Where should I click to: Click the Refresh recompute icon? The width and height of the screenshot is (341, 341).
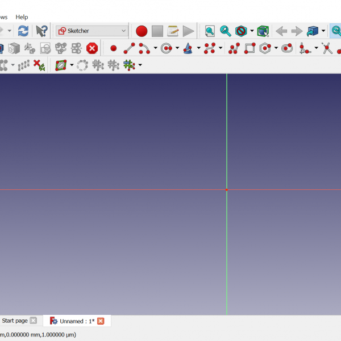pyautogui.click(x=23, y=31)
